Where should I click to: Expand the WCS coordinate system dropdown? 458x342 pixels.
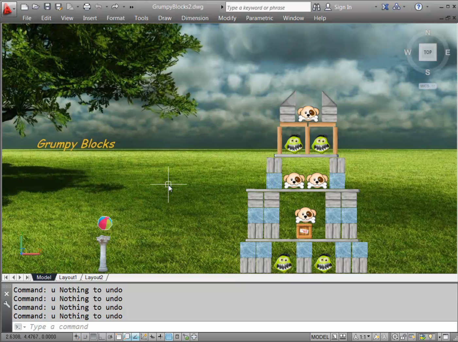coord(433,86)
